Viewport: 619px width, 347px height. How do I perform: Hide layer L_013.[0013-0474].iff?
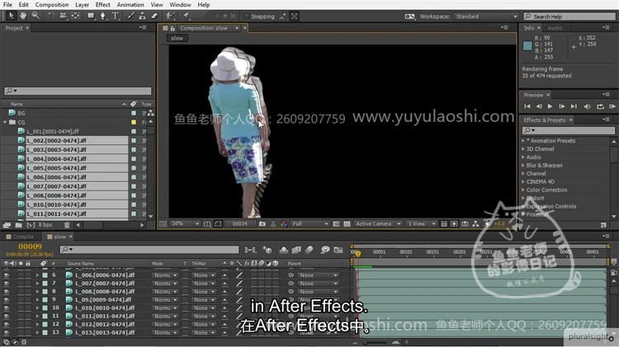point(7,333)
